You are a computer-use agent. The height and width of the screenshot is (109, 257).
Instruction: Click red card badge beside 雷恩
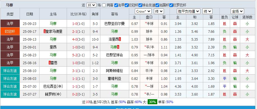[x=50, y=63]
